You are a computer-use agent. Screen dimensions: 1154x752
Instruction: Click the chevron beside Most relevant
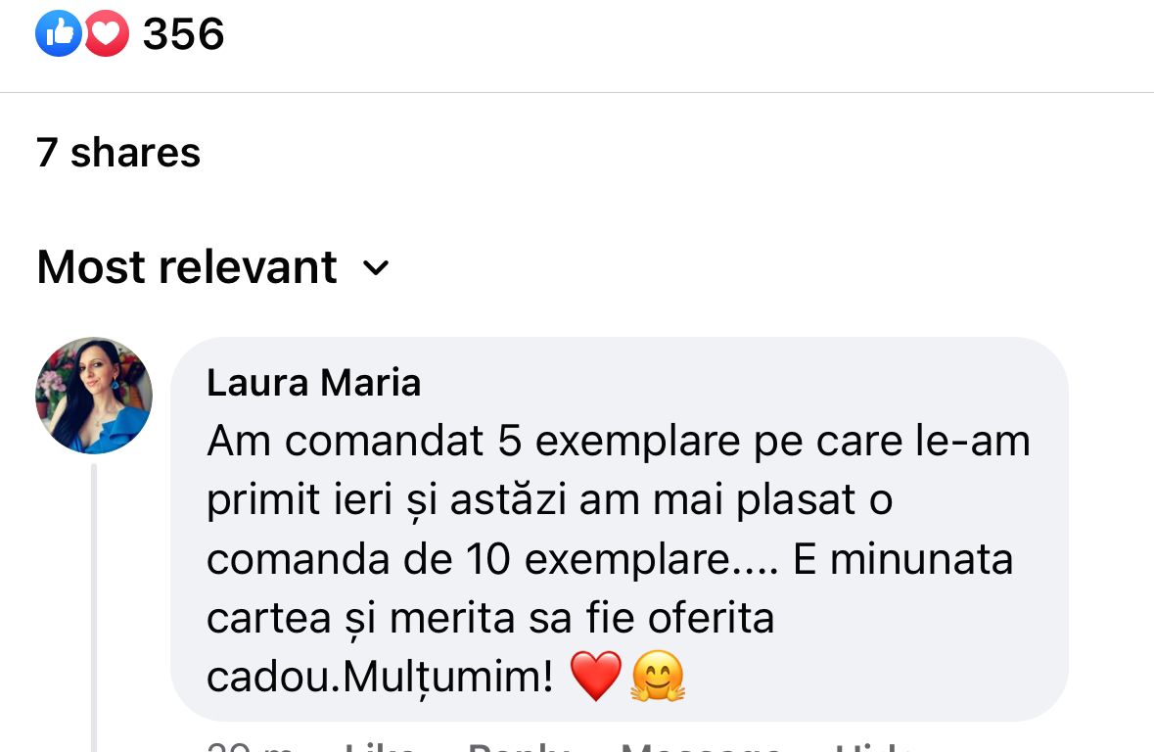[375, 268]
